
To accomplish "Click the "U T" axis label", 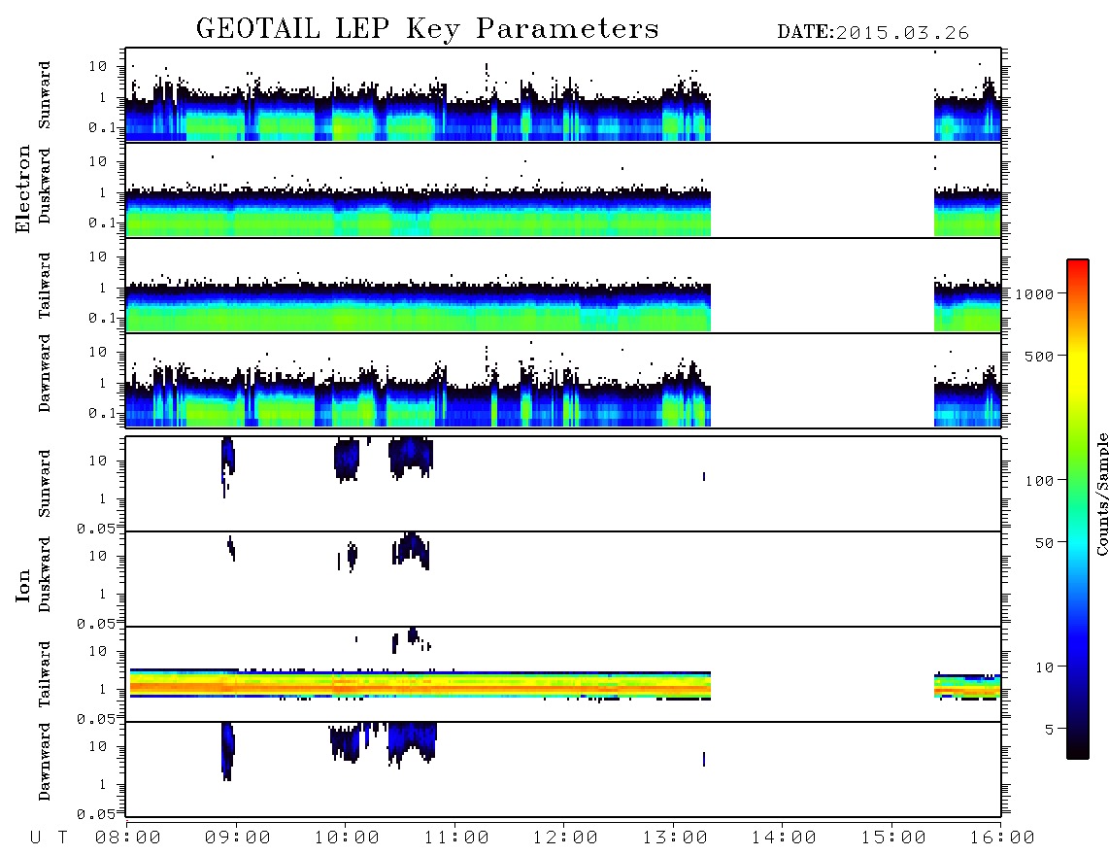I will (x=49, y=838).
